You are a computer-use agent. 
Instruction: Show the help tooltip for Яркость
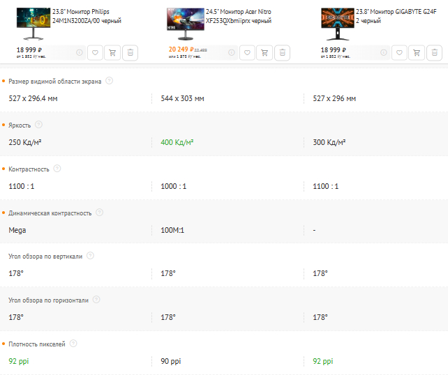[x=38, y=125]
